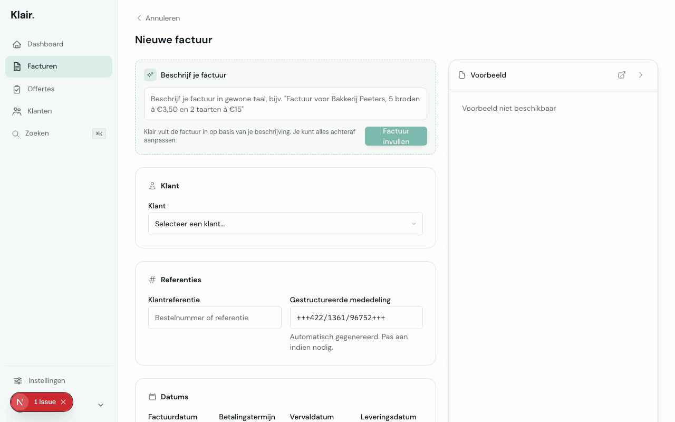The image size is (675, 422).
Task: Navigate to Dashboard in the sidebar
Action: coord(45,44)
